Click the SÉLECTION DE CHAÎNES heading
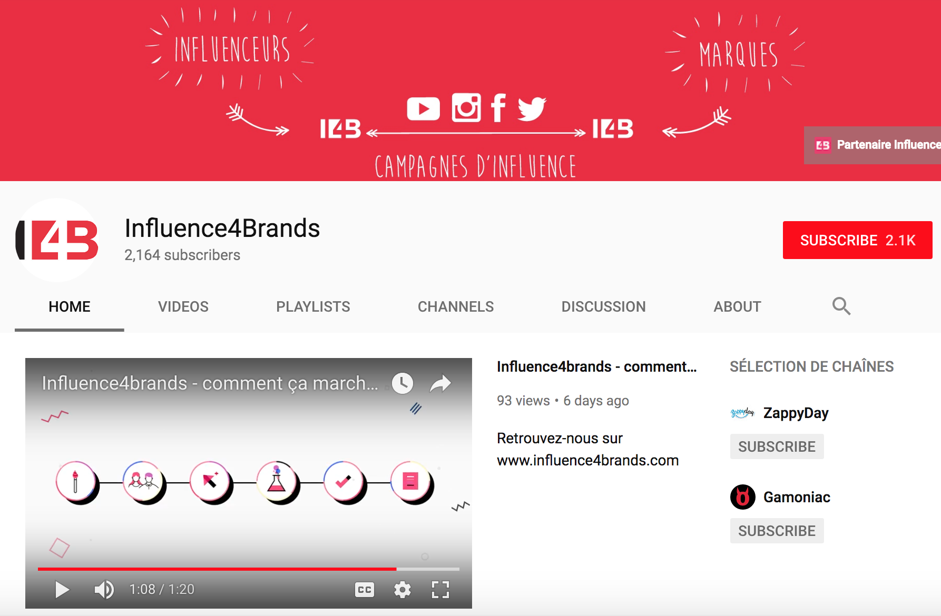Viewport: 941px width, 616px height. 811,366
